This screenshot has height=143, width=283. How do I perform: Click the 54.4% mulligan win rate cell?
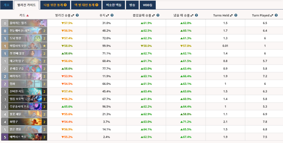click(x=67, y=122)
